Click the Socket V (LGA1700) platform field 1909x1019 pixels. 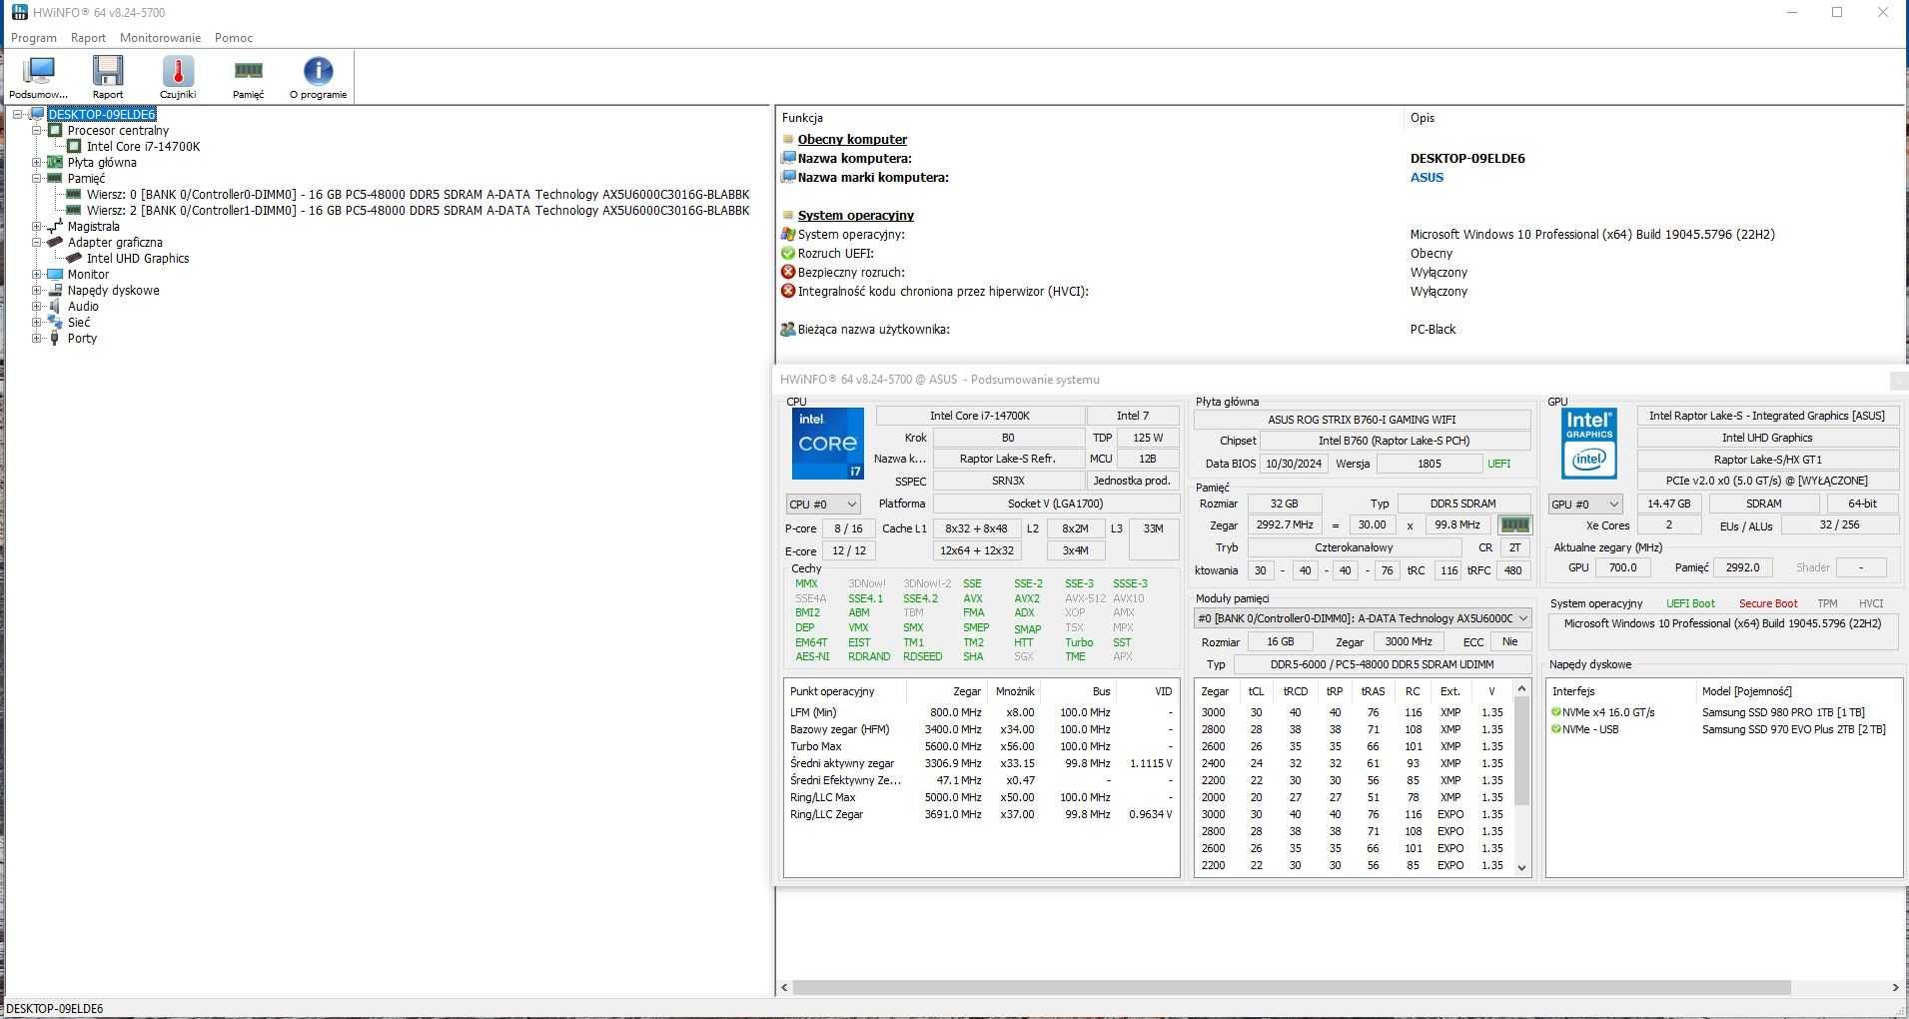(x=1055, y=505)
